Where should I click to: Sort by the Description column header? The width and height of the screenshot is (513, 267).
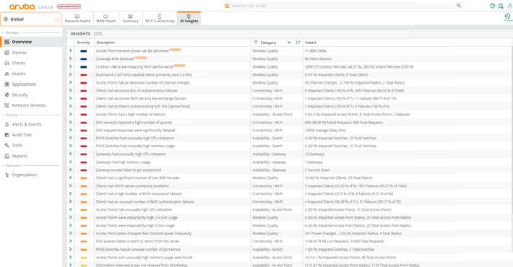pos(105,43)
